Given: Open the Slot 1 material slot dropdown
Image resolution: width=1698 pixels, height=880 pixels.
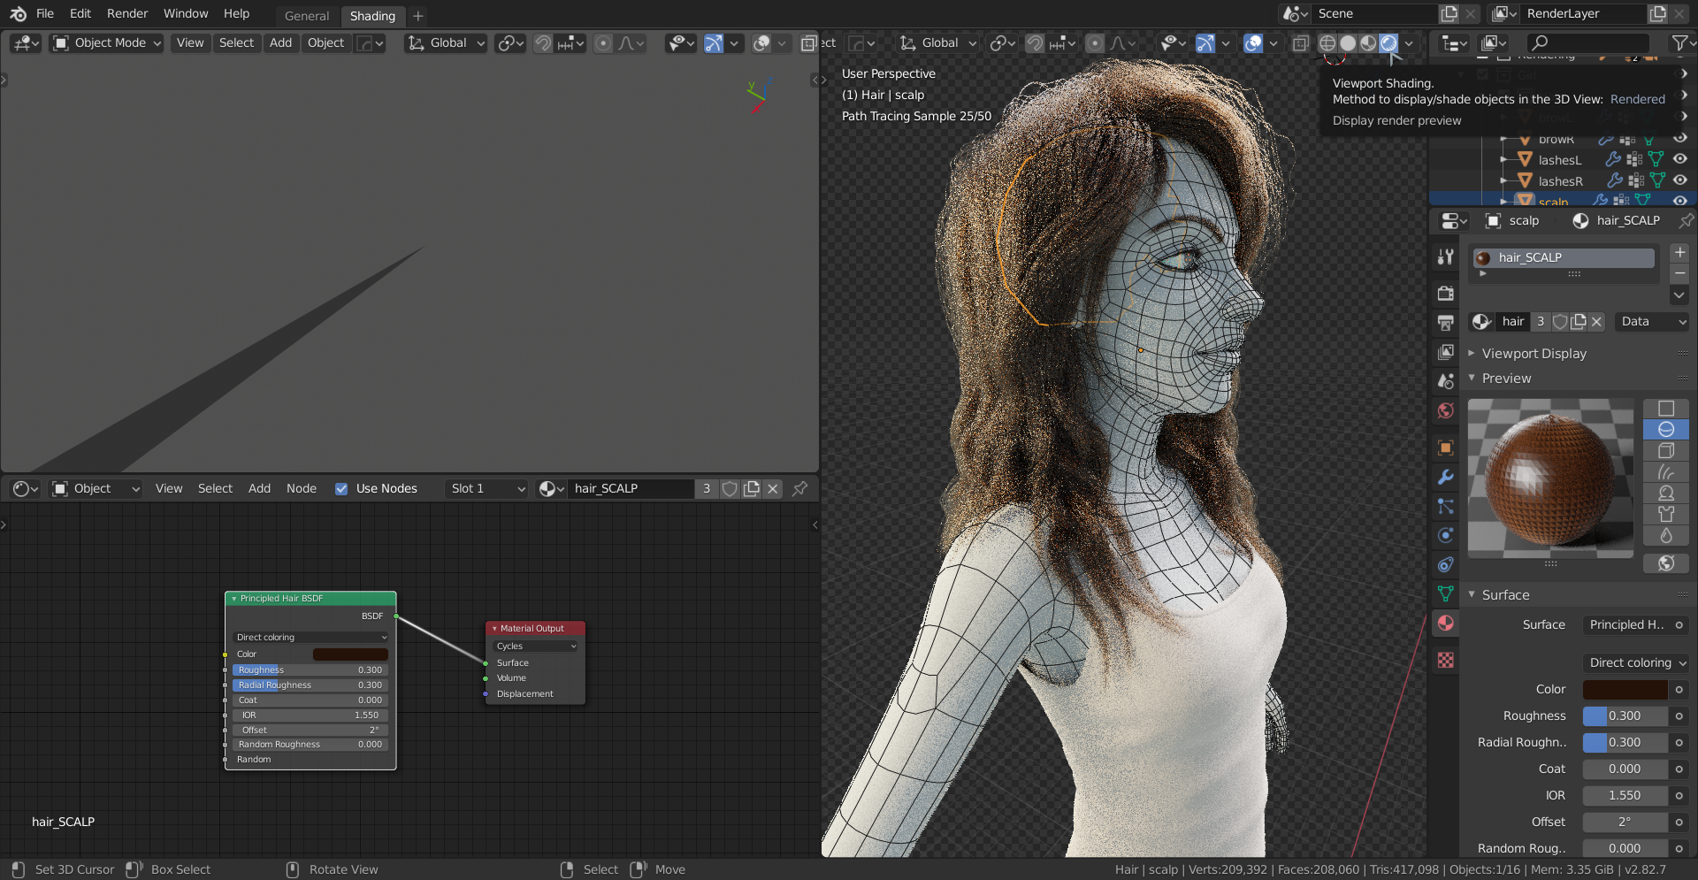Looking at the screenshot, I should tap(487, 489).
